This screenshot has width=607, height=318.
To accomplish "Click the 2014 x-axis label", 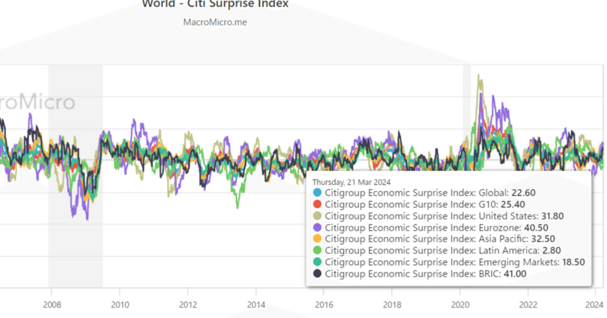I will [256, 304].
